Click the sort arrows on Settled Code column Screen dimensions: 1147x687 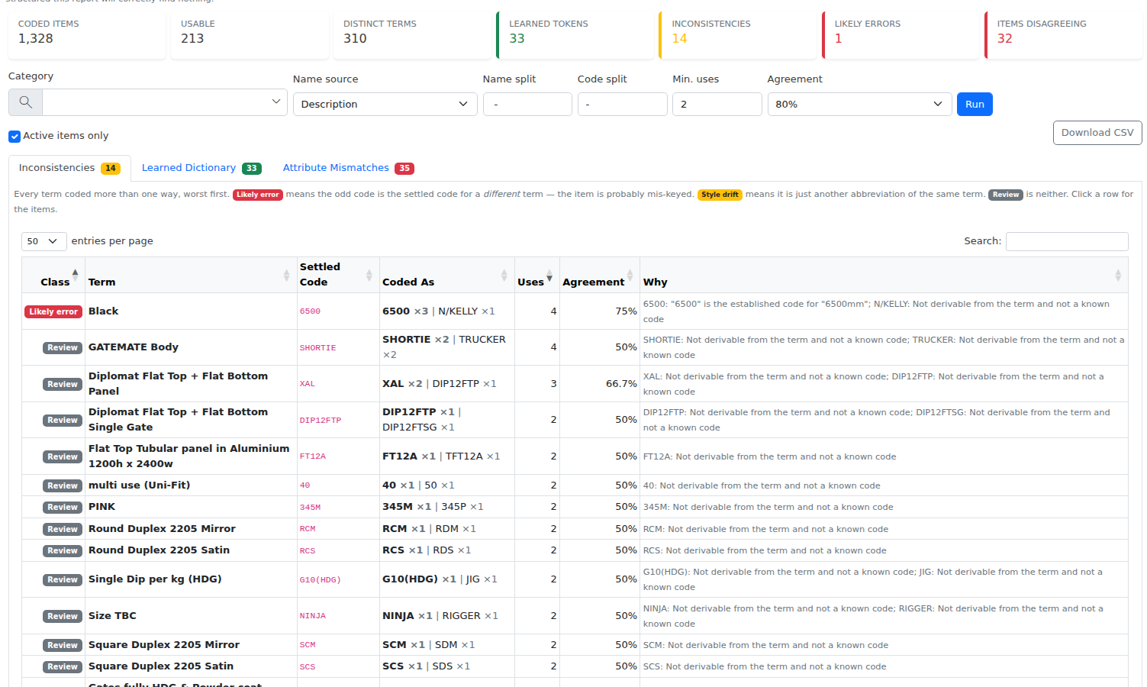369,275
